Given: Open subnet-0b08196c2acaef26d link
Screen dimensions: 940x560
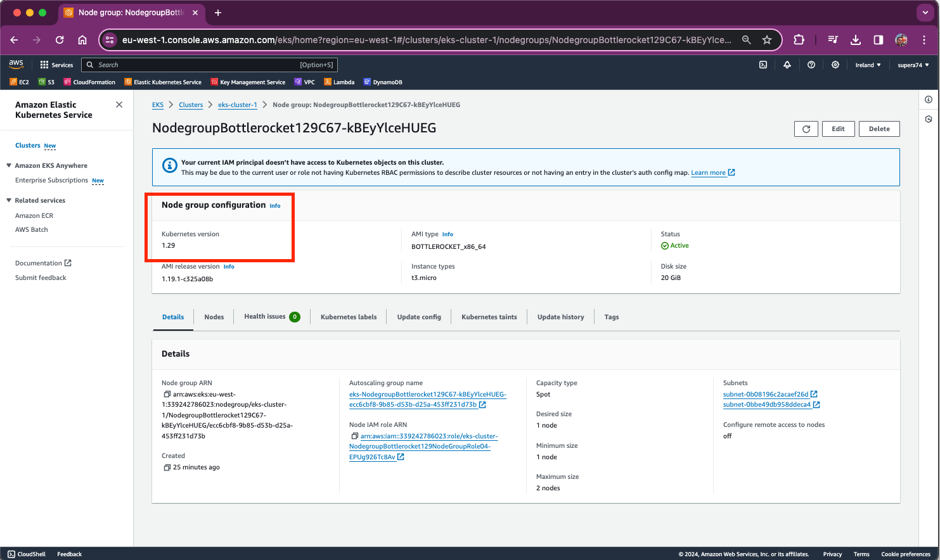Looking at the screenshot, I should tap(770, 394).
